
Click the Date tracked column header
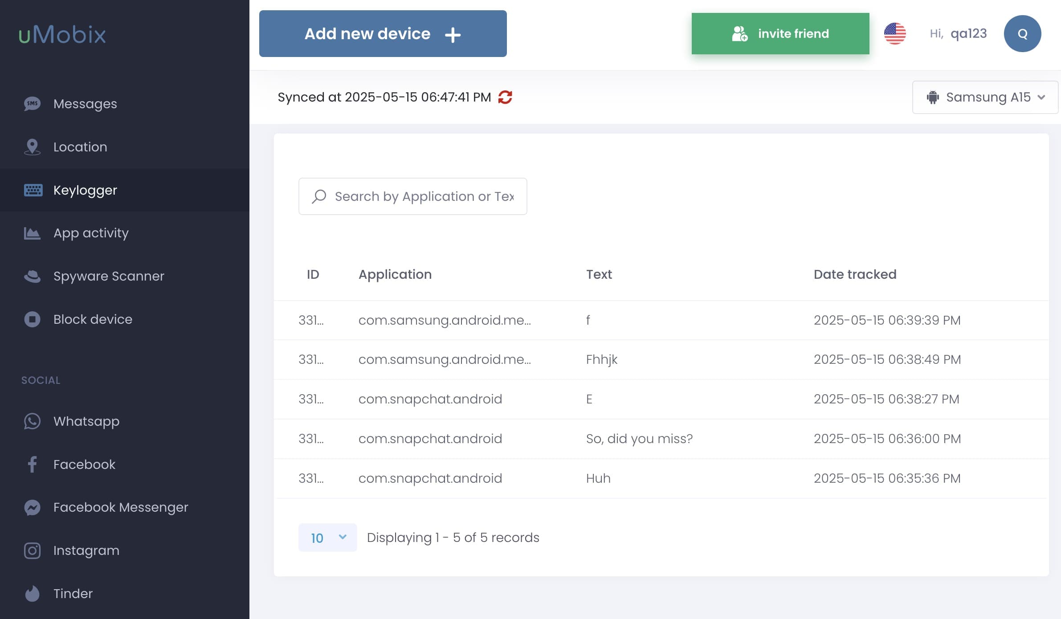(x=855, y=274)
